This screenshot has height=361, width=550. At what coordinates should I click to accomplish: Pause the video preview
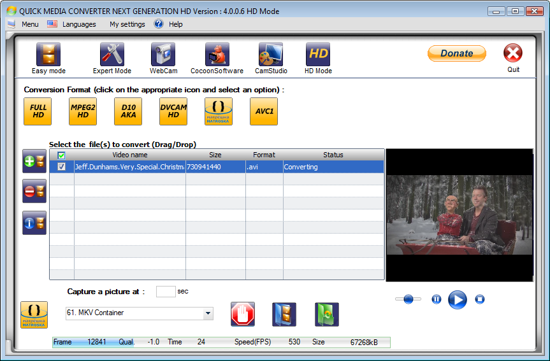(x=437, y=299)
